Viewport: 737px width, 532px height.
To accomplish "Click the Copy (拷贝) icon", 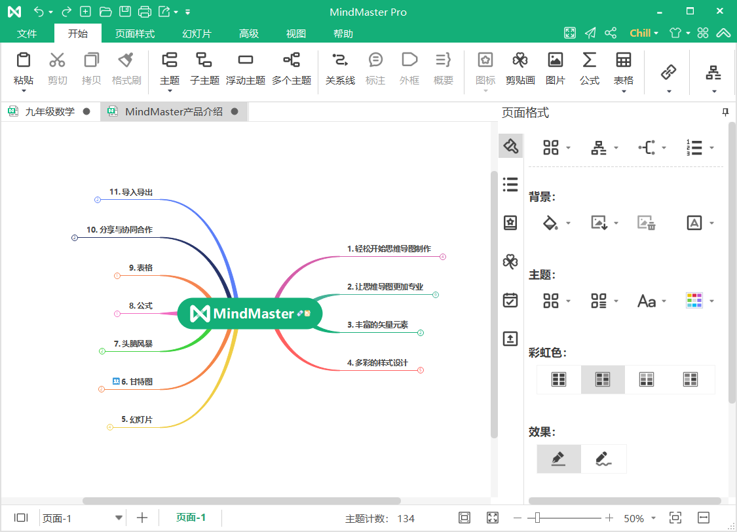I will pyautogui.click(x=91, y=60).
